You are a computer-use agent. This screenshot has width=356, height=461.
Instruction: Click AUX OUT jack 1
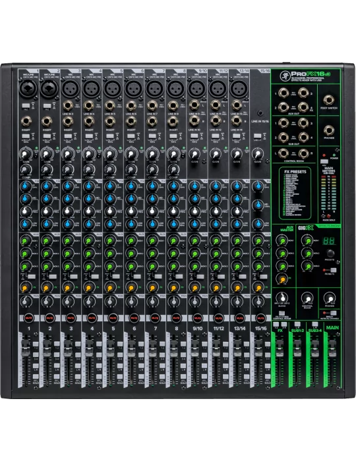coord(283,94)
